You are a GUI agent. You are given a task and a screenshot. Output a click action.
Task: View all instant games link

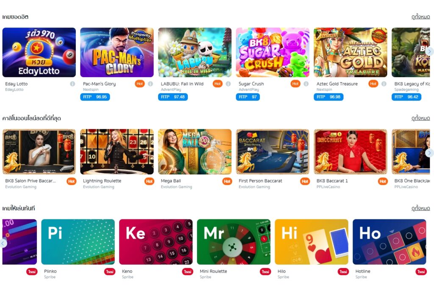pyautogui.click(x=420, y=208)
